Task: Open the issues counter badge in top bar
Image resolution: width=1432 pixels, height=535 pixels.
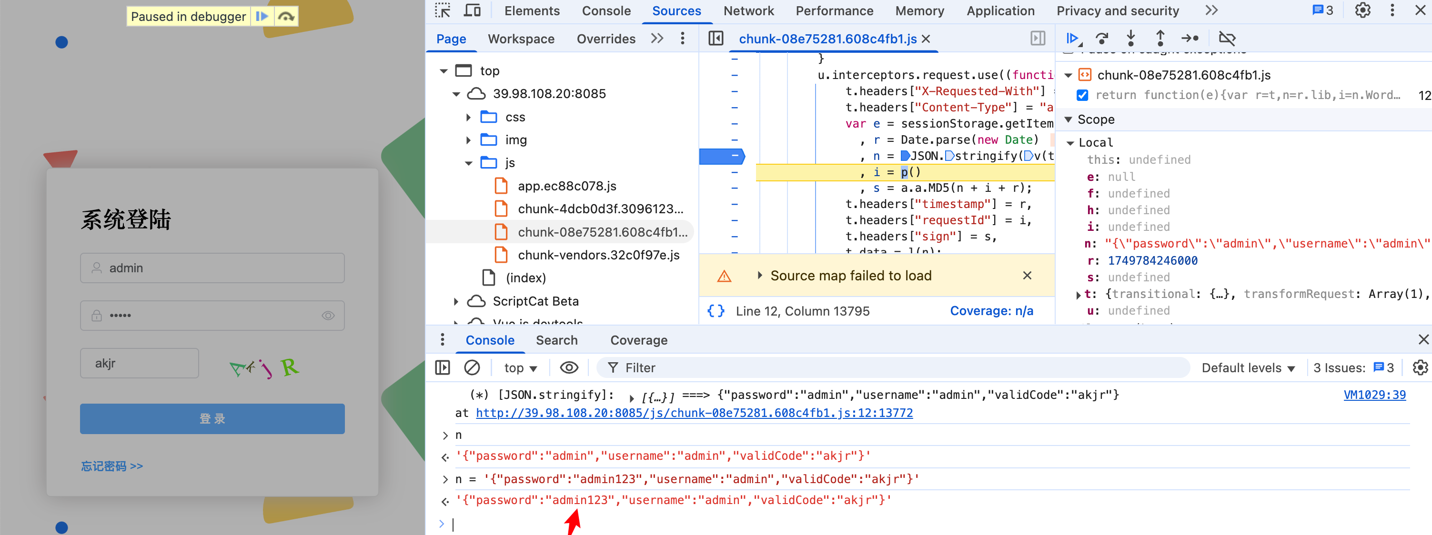Action: click(1322, 10)
